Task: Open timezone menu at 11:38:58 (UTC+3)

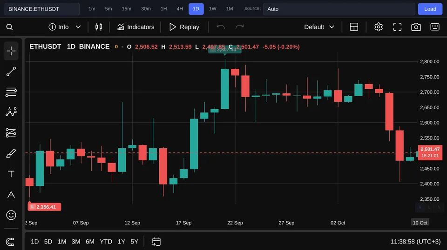Action: (415, 242)
